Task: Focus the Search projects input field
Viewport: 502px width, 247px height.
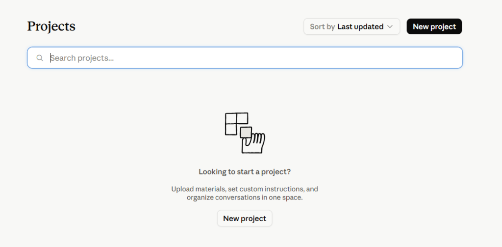Action: [x=245, y=58]
